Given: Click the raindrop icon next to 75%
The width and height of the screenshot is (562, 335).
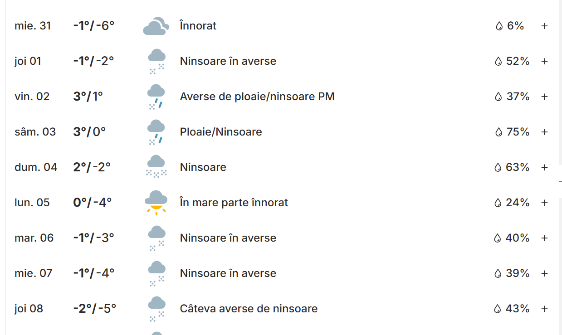Looking at the screenshot, I should tap(498, 132).
